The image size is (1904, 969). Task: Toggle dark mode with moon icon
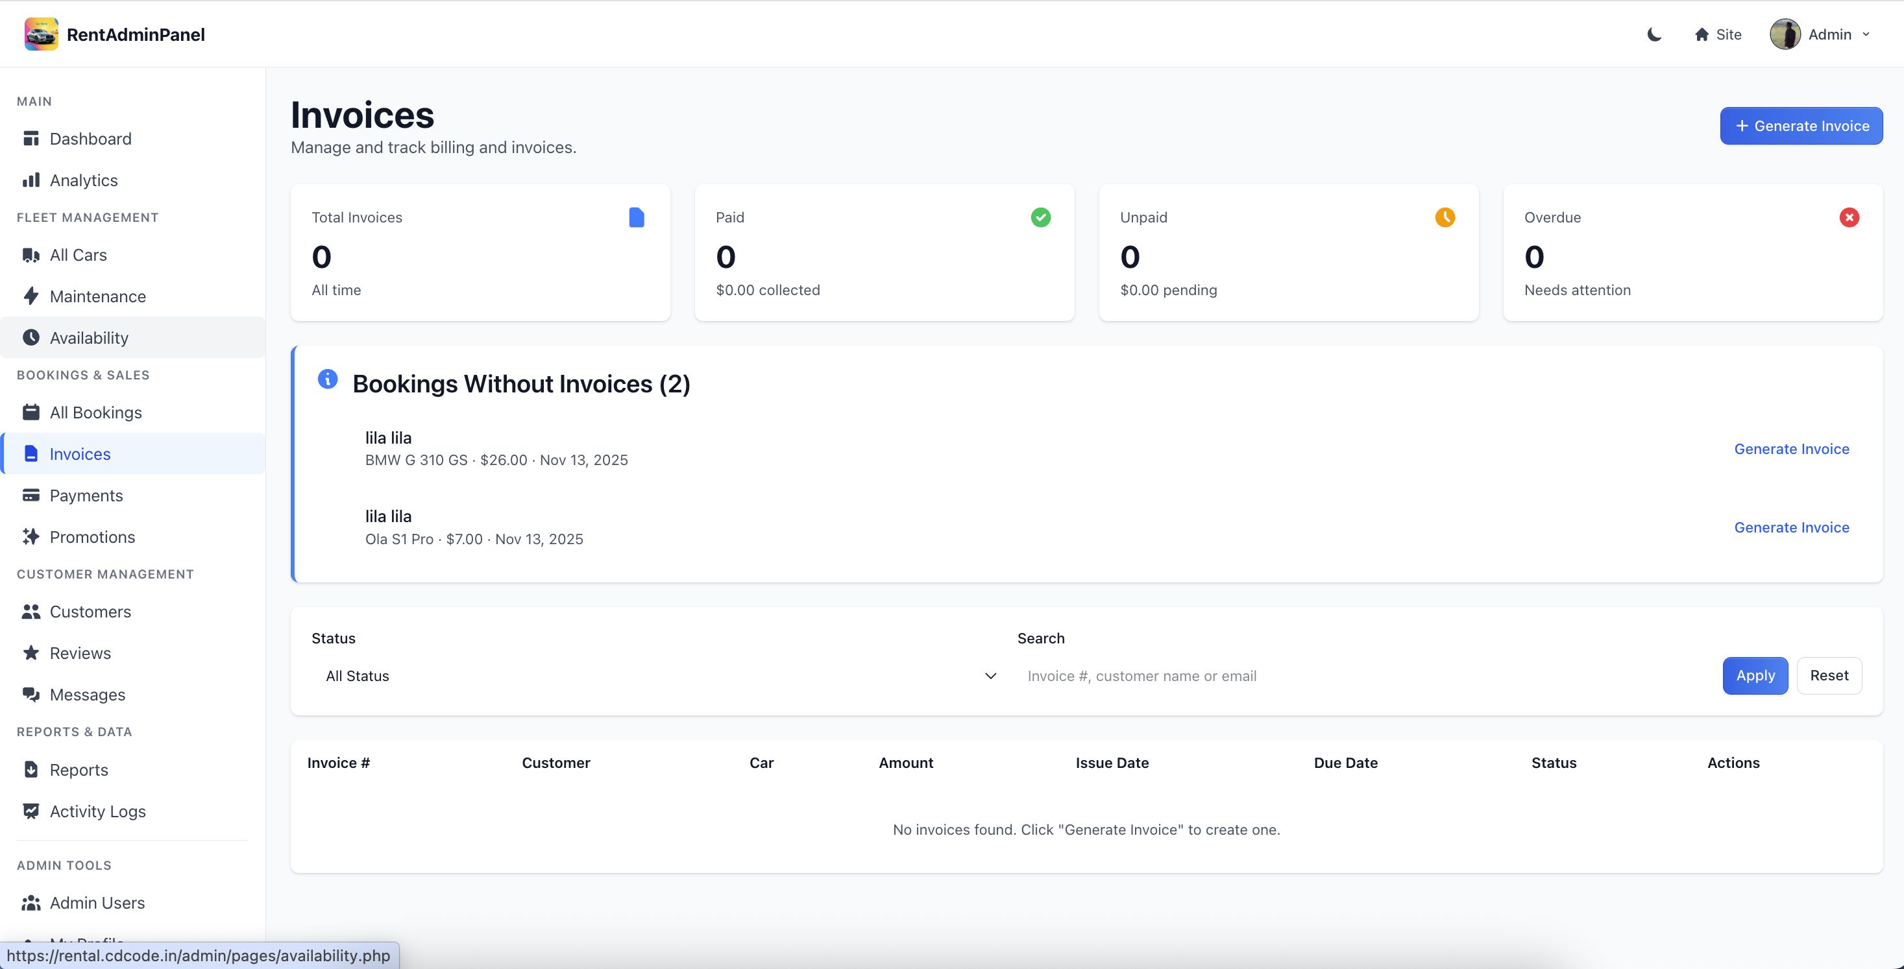tap(1654, 35)
